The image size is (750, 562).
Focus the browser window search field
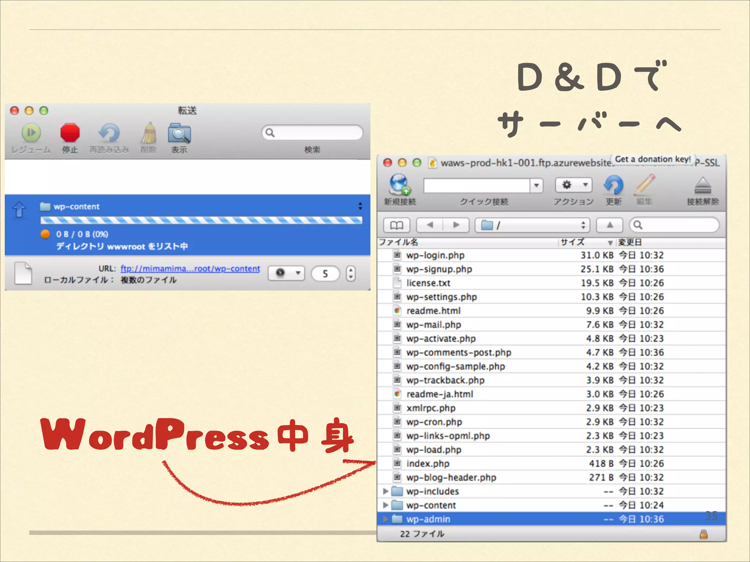674,225
